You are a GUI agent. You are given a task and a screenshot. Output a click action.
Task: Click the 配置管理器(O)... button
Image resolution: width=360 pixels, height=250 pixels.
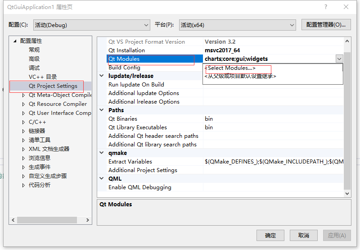(x=326, y=25)
